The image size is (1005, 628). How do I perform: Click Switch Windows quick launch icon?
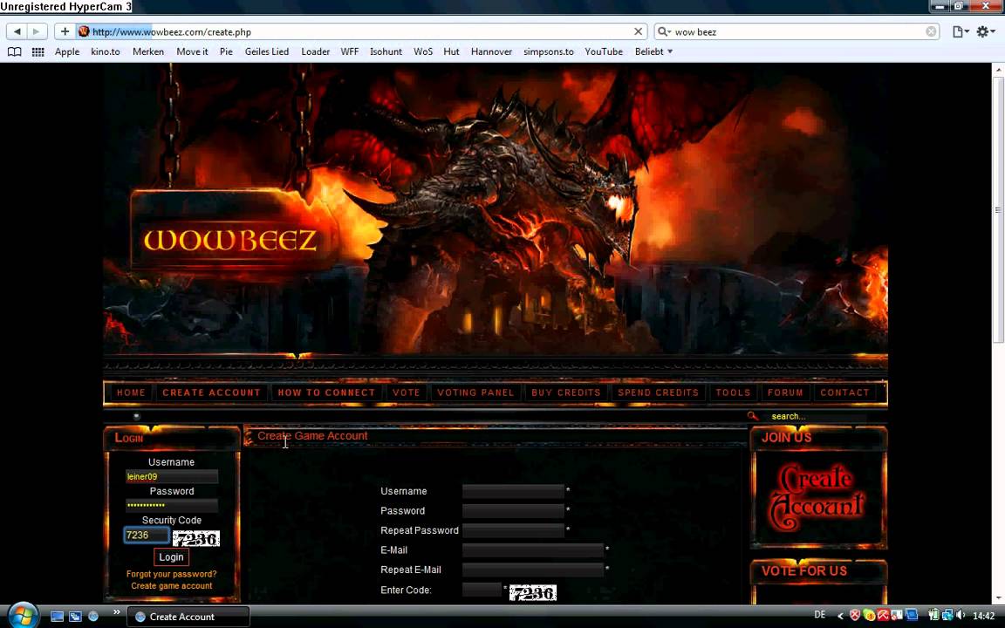tap(75, 617)
